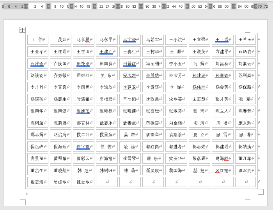This screenshot has height=210, width=273.
Task: Click the cell 张晓建
Action: (130, 111)
